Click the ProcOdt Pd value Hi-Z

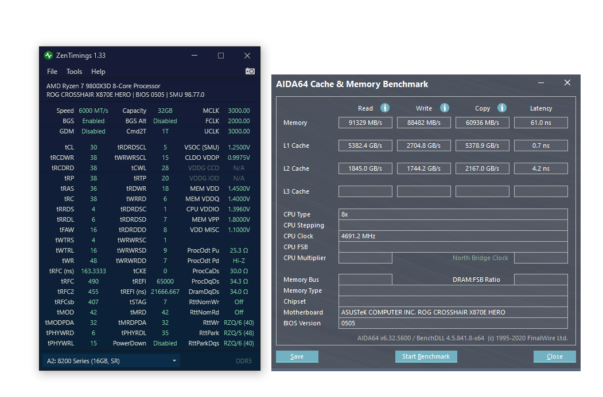pos(239,261)
